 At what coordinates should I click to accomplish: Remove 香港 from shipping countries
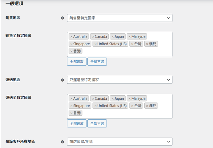[x=71, y=113]
